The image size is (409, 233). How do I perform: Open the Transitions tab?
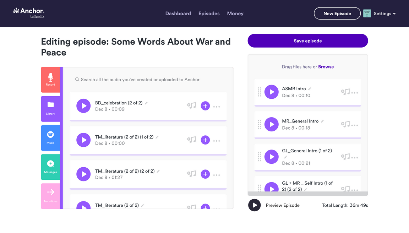tap(51, 196)
